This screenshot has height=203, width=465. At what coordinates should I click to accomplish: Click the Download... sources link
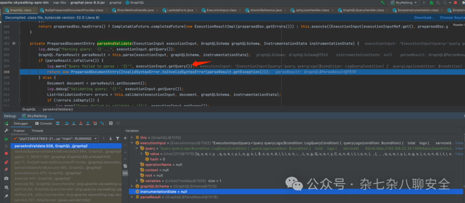424,18
